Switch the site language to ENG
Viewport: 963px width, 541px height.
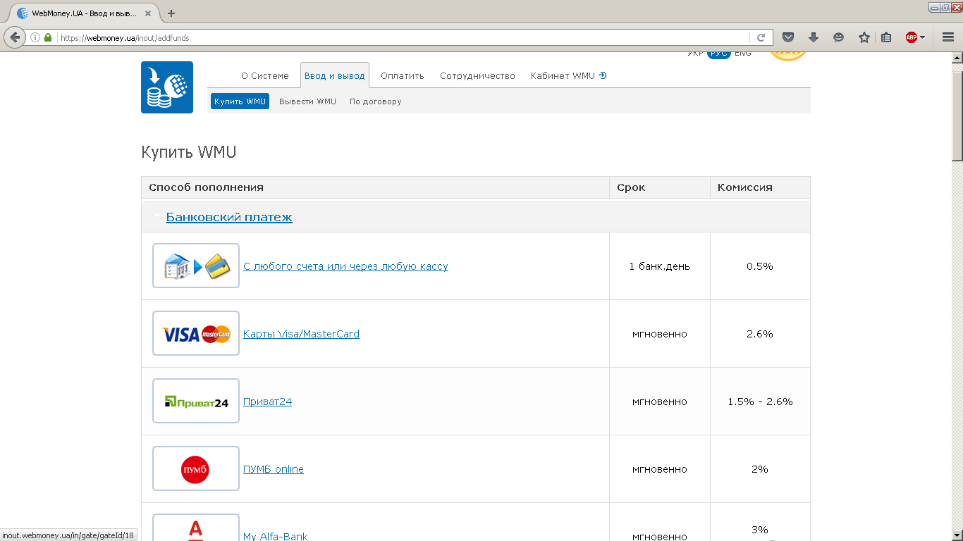click(742, 54)
